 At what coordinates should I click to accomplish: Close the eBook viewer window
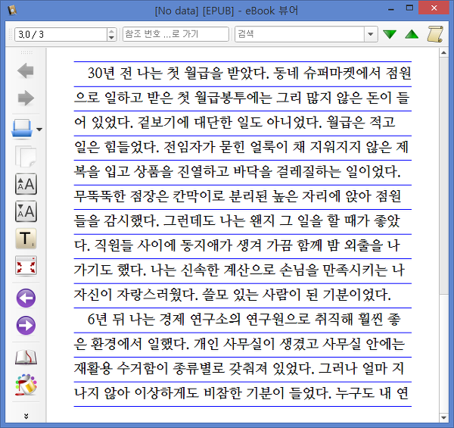[434, 8]
